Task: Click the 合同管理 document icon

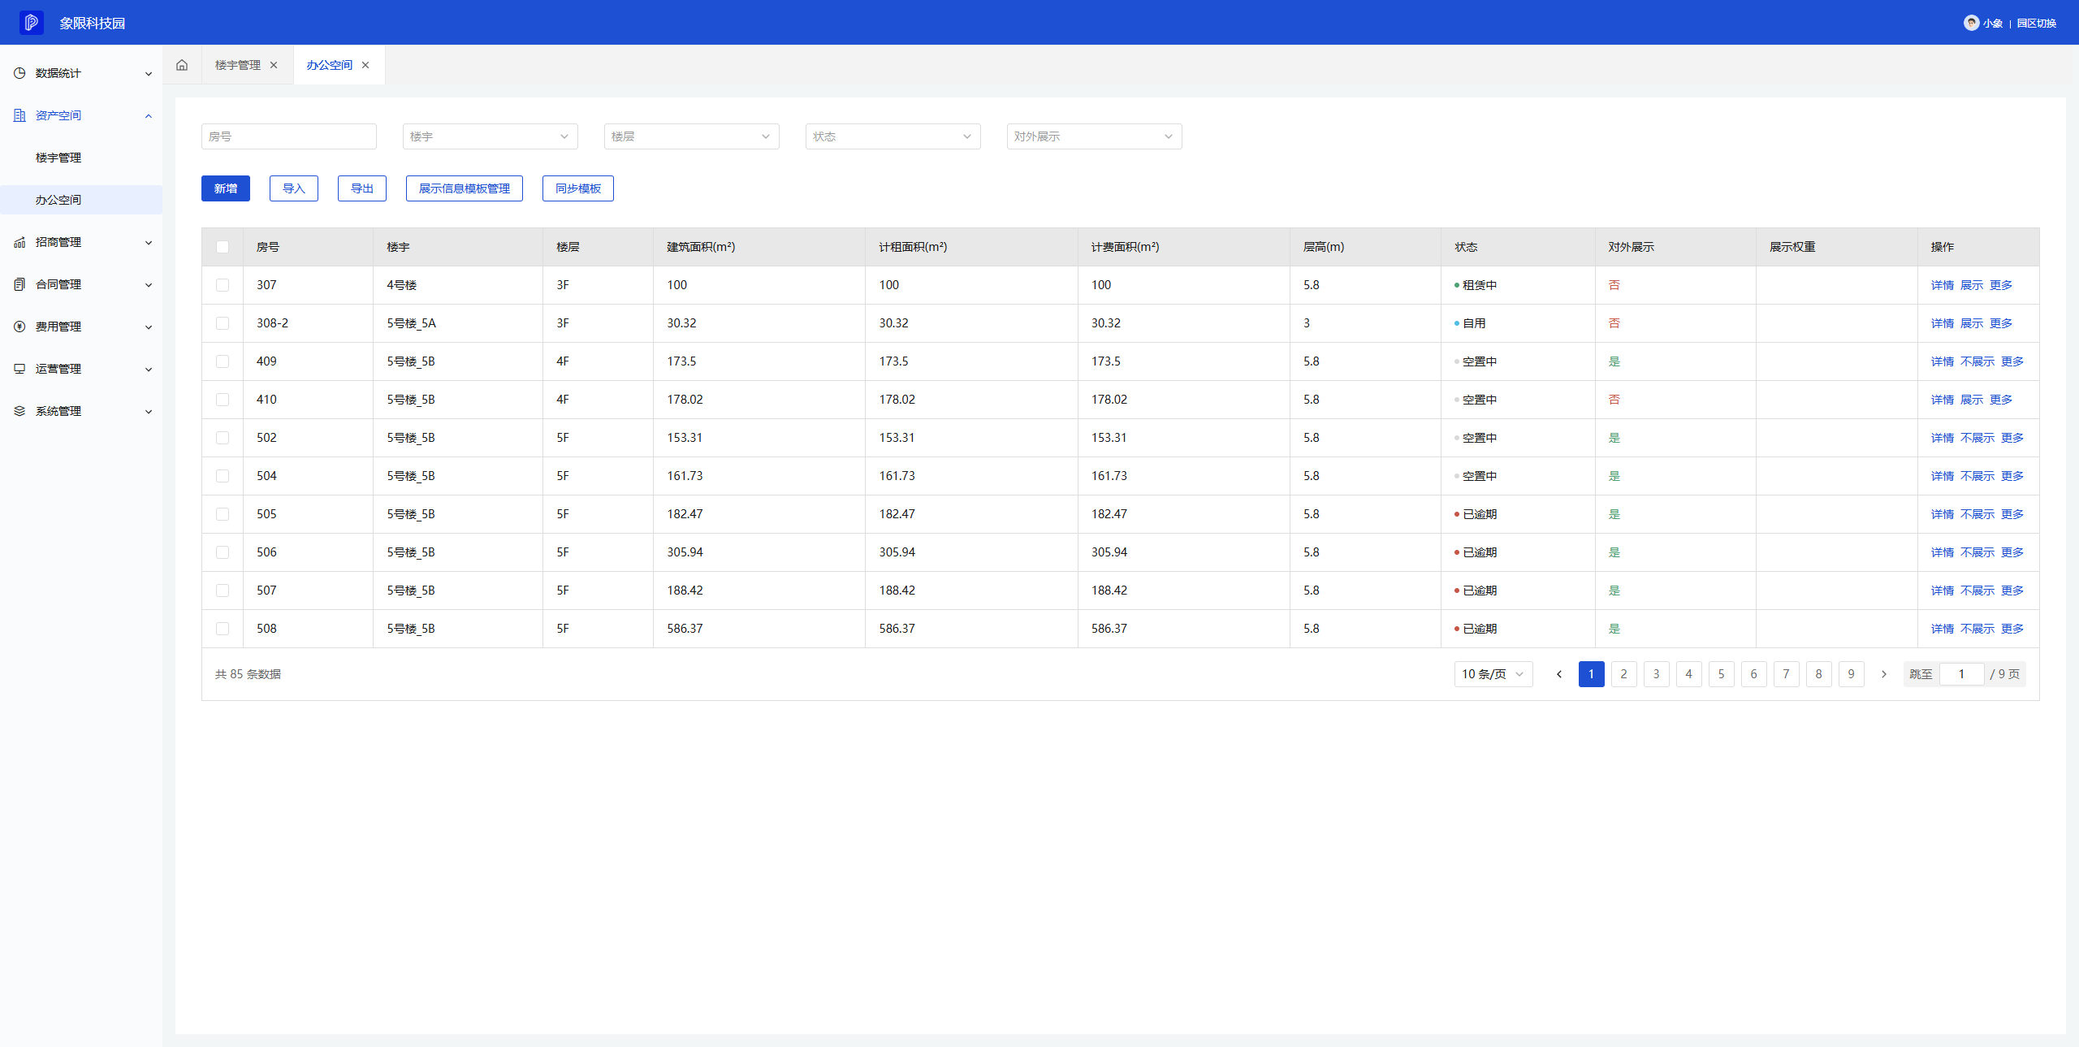Action: 19,284
